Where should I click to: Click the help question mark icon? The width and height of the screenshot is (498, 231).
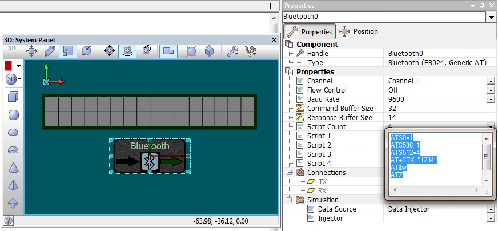[x=8, y=221]
